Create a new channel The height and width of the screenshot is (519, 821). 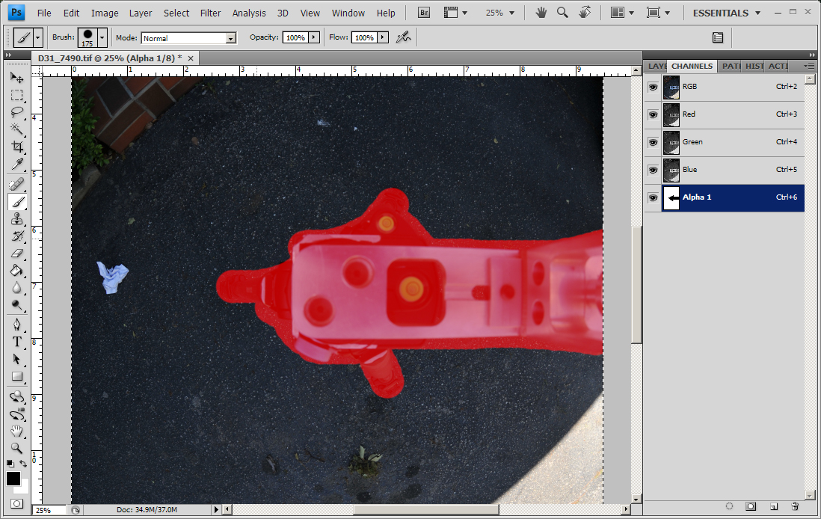click(x=773, y=506)
